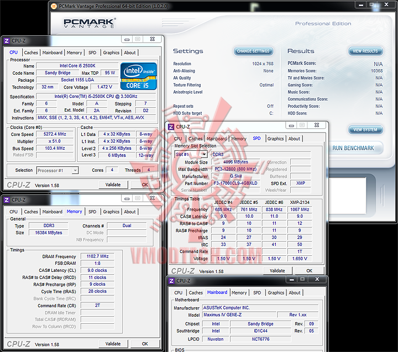Minimize the CPU-Z Mainboard window

tap(292, 279)
